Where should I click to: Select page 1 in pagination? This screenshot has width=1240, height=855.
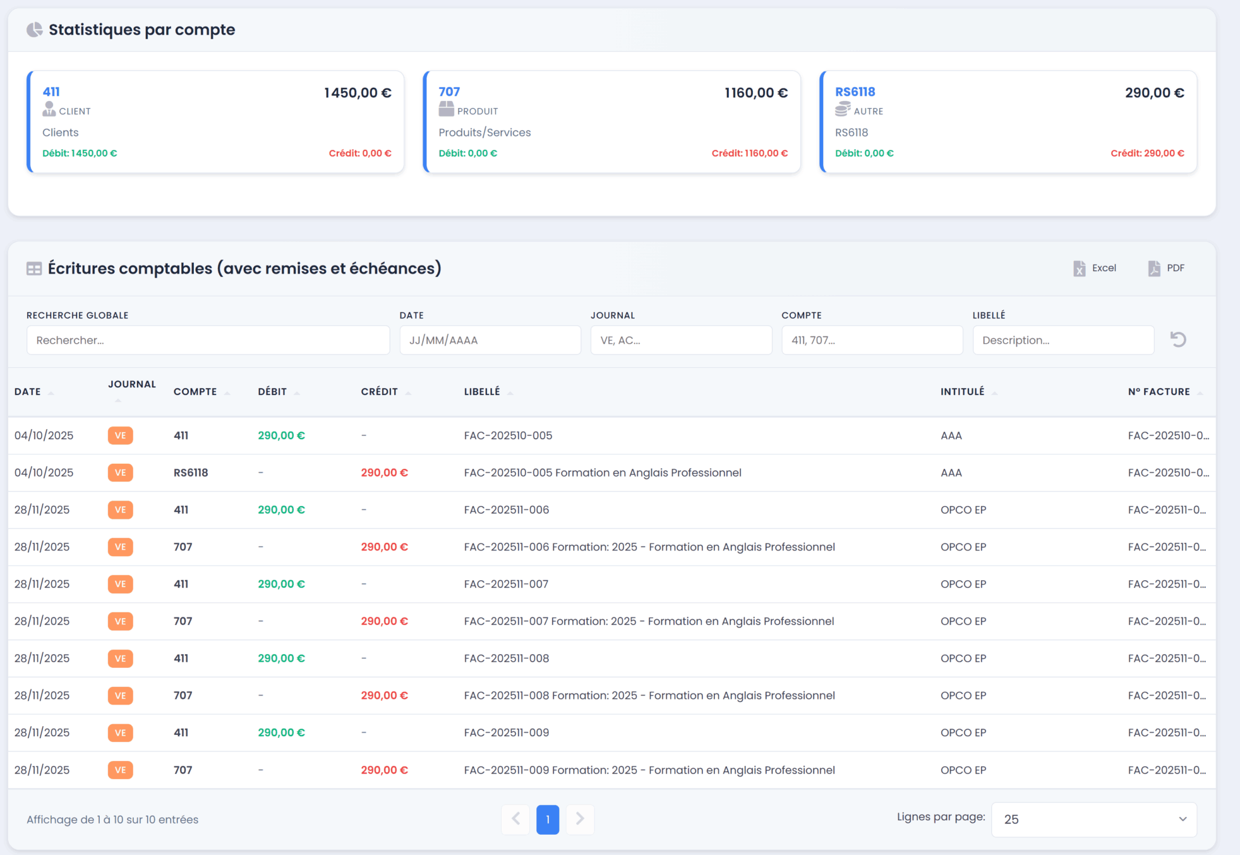(548, 819)
